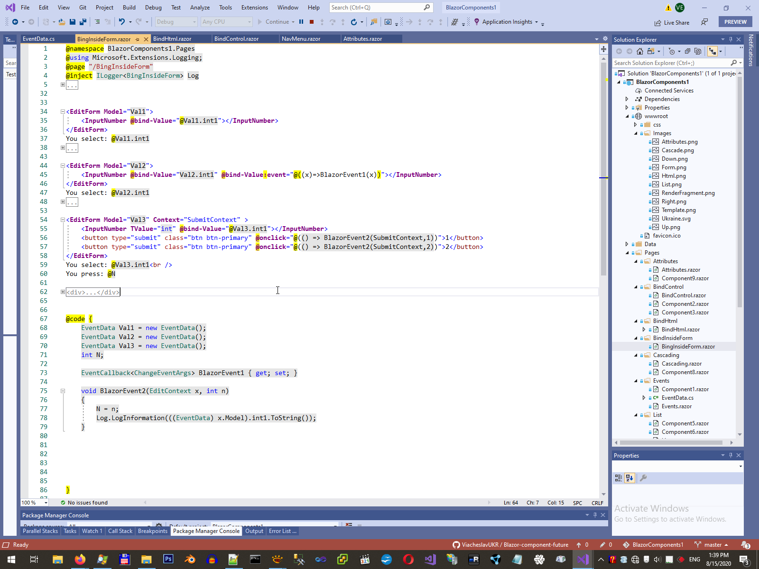The image size is (759, 569).
Task: Open the Any CPU platform dropdown
Action: point(226,22)
